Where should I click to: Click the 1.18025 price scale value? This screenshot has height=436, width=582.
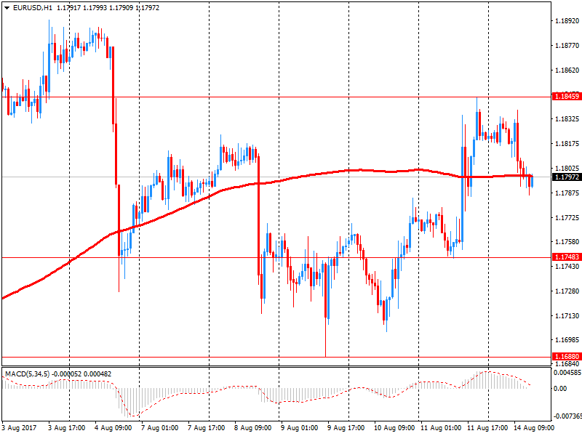tap(567, 169)
